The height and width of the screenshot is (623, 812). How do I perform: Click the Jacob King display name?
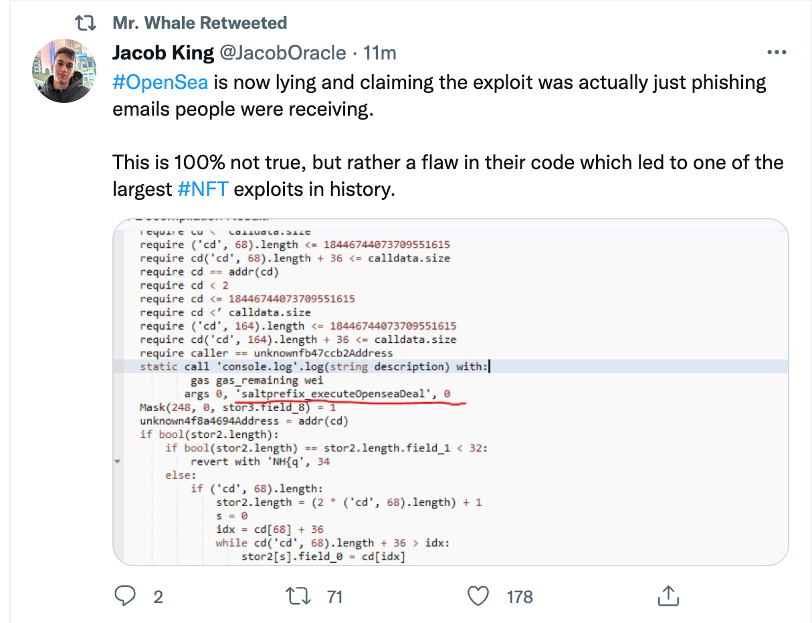(x=163, y=53)
